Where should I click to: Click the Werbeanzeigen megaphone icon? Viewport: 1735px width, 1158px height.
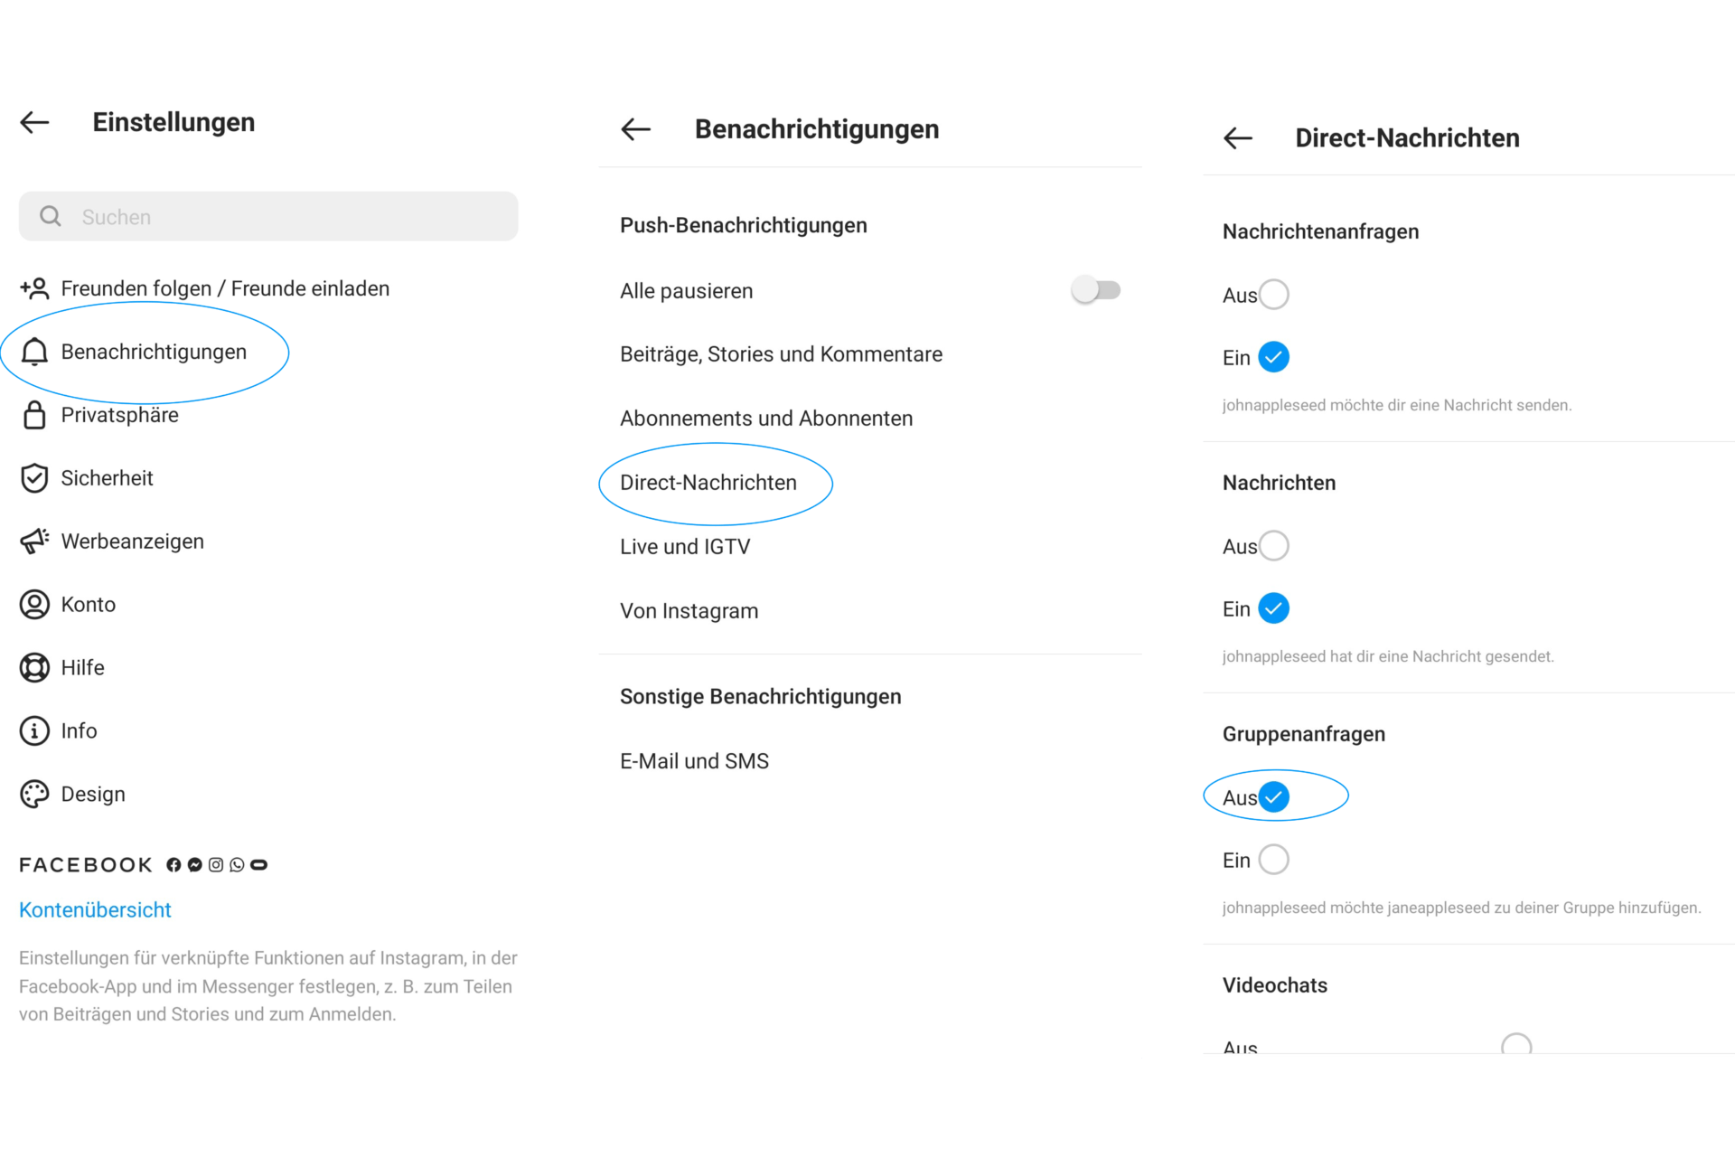[x=34, y=541]
